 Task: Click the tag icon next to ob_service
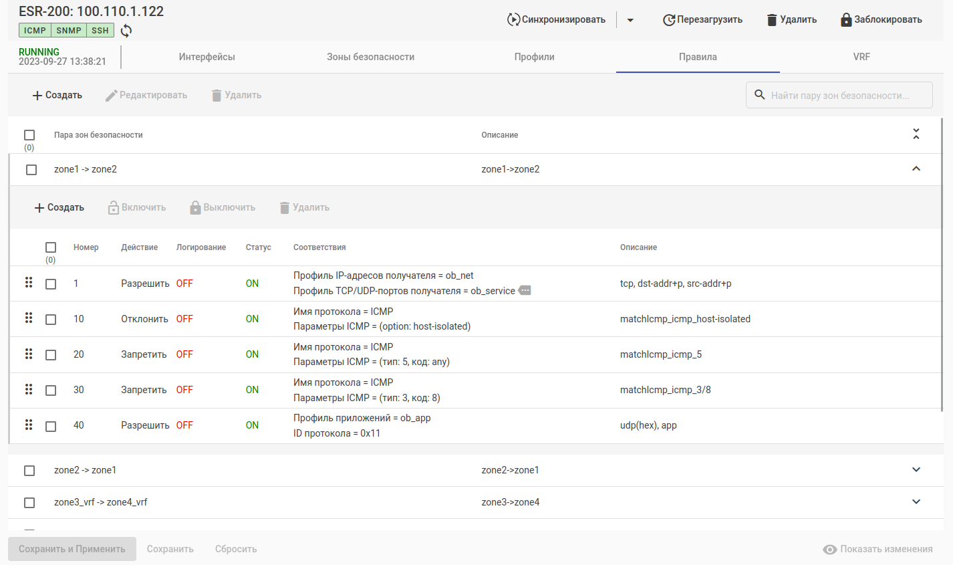point(525,290)
